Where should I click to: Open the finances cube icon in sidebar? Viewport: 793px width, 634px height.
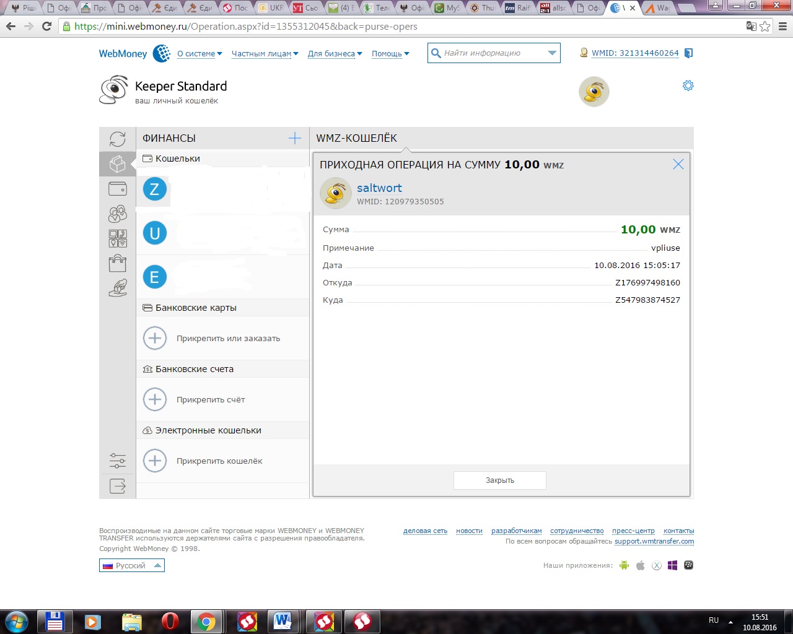pos(118,164)
